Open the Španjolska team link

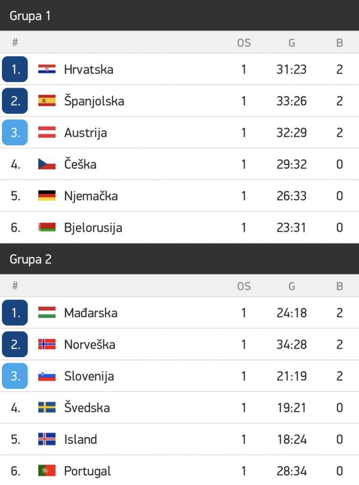[x=94, y=101]
